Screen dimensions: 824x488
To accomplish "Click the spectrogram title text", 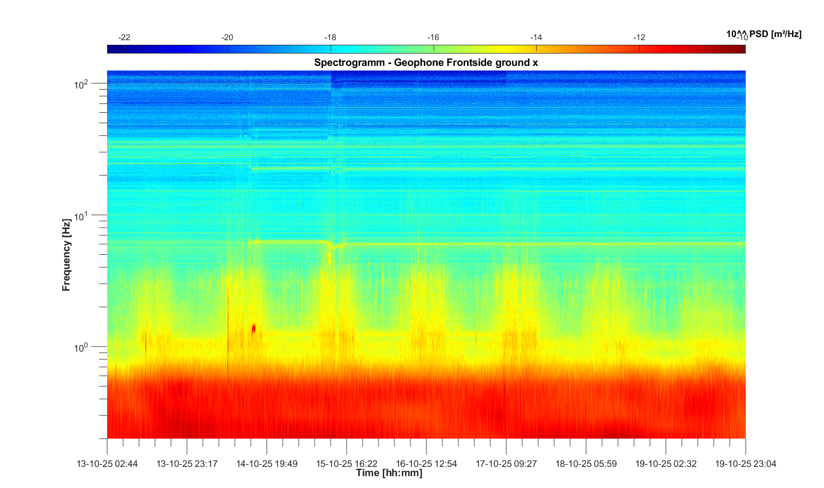I will [426, 63].
